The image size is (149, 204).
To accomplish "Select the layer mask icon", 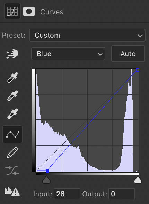I will (29, 11).
